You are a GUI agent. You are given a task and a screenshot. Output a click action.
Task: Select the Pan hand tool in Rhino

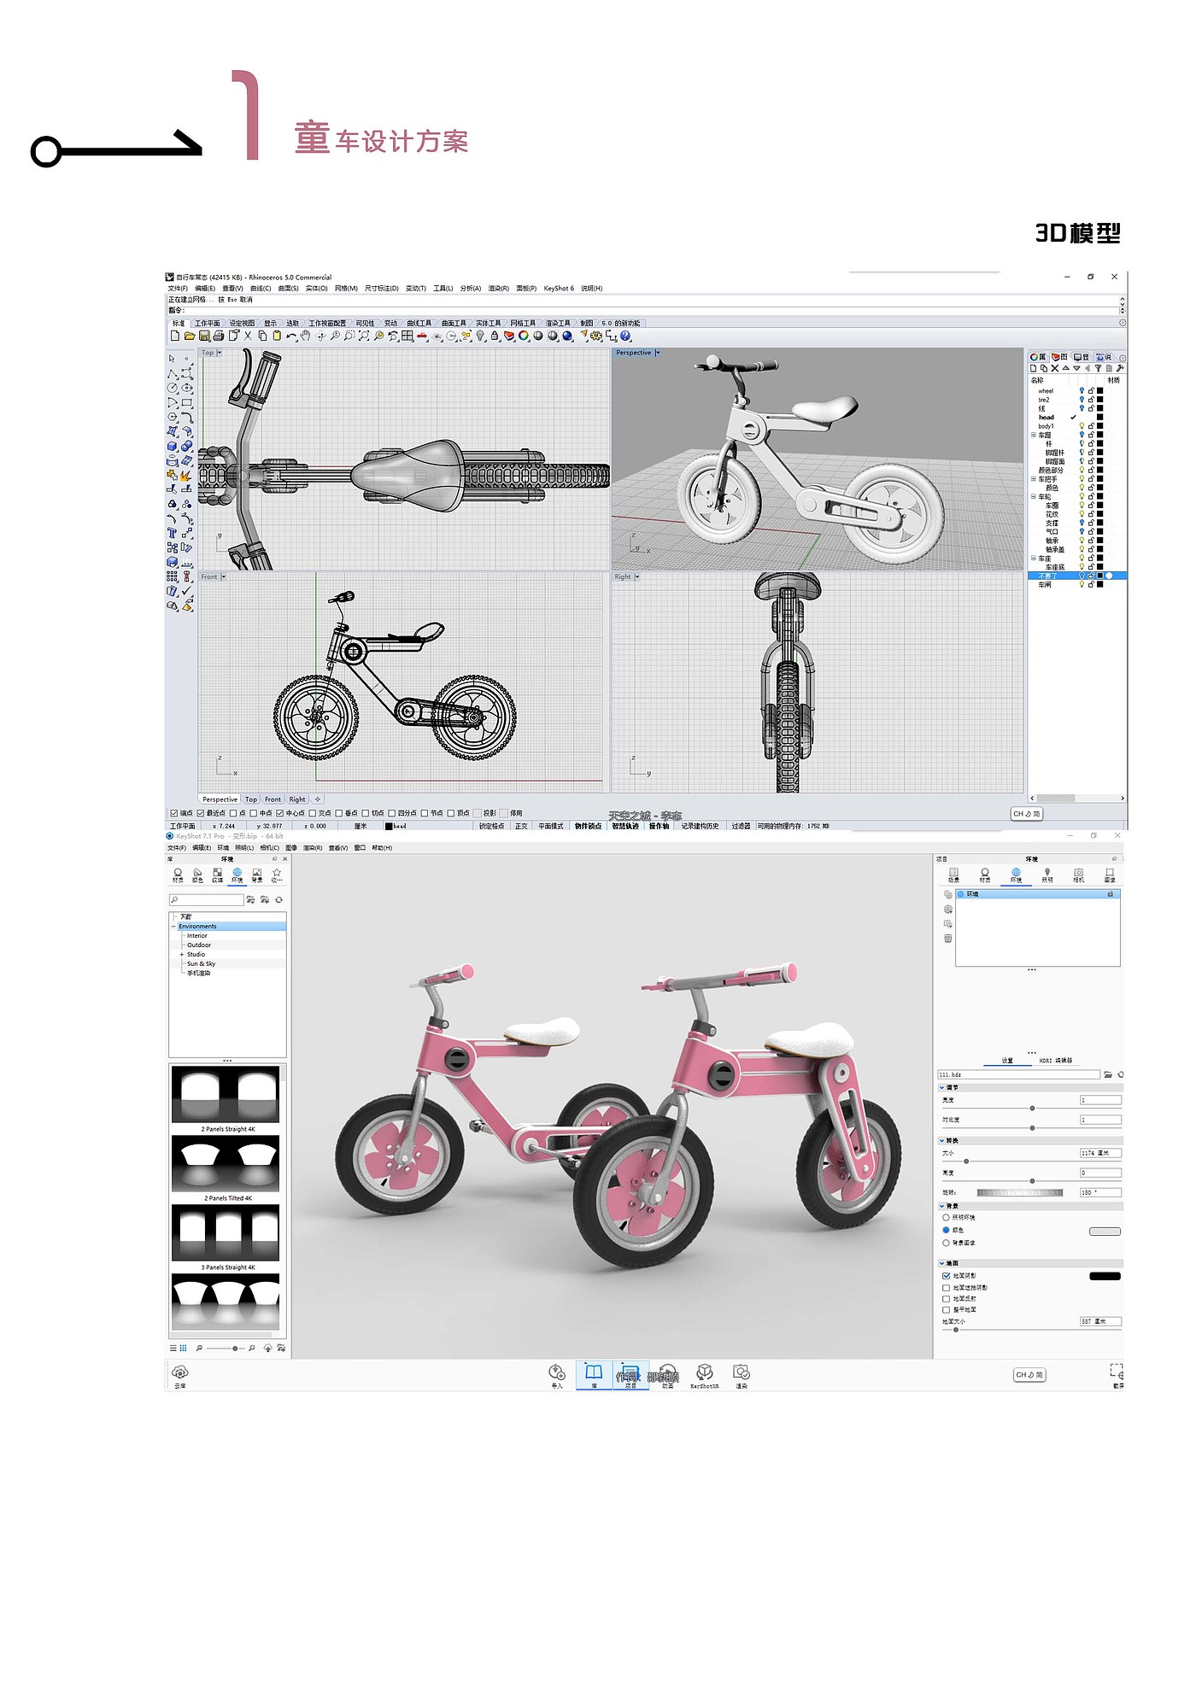coord(306,336)
